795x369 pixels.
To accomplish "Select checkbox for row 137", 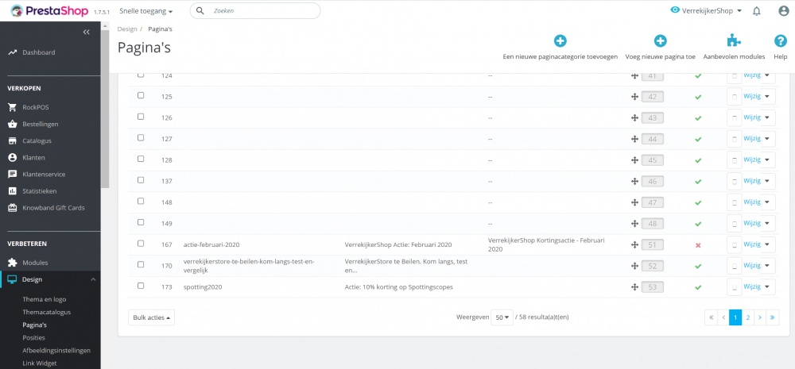I will pyautogui.click(x=141, y=179).
